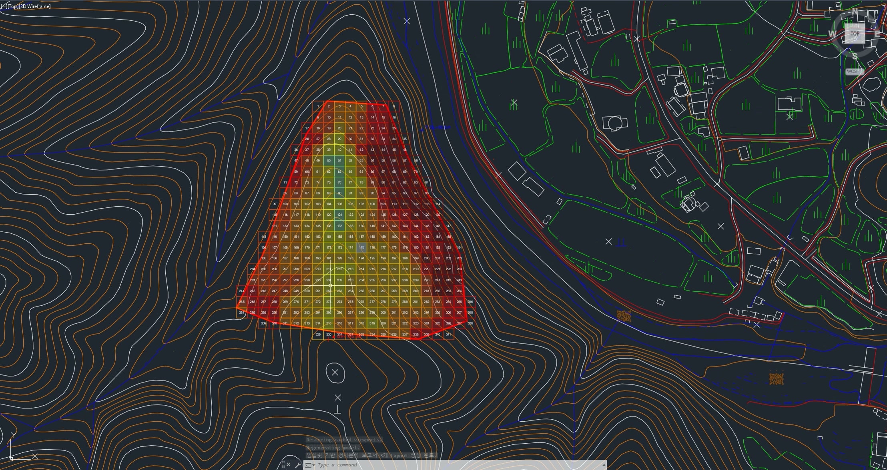Click the S compass letter on ViewCube

click(x=855, y=56)
